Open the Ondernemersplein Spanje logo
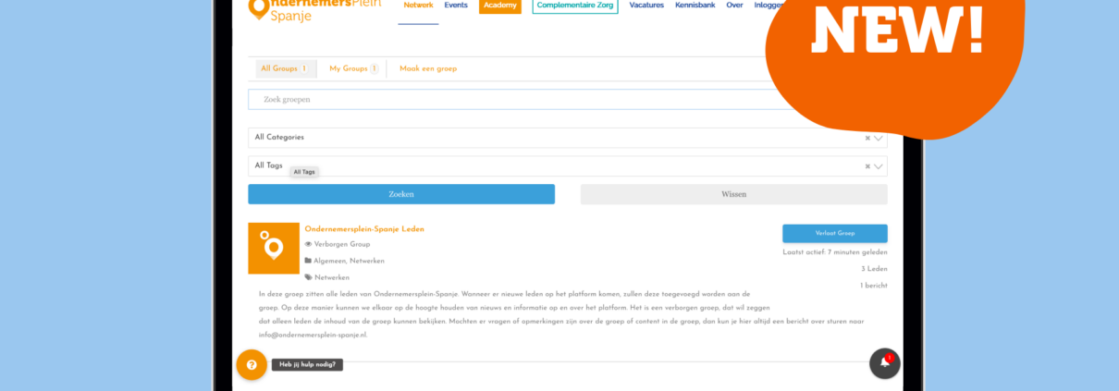The image size is (1119, 391). (x=314, y=9)
